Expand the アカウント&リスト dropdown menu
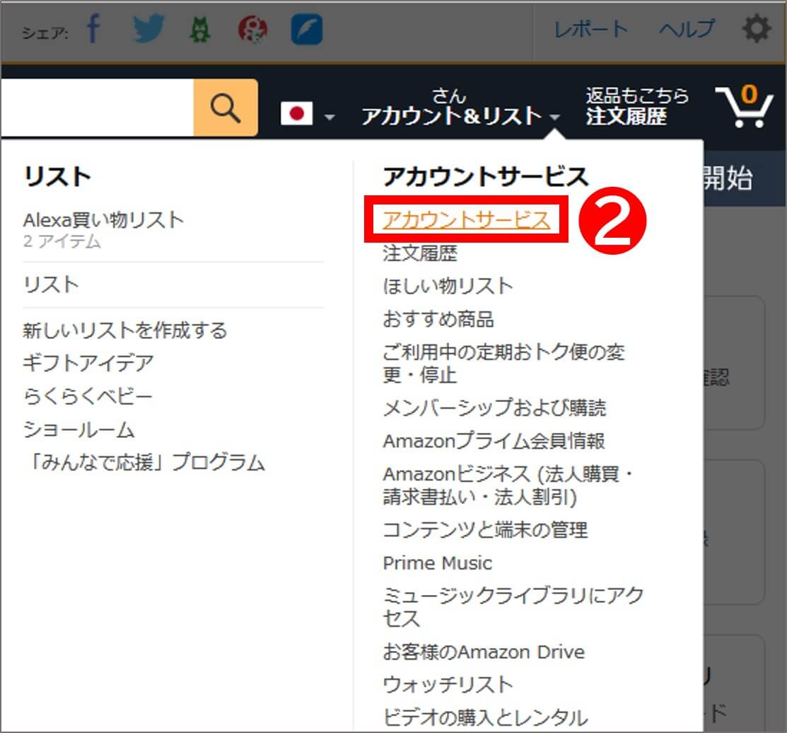The width and height of the screenshot is (787, 733). click(460, 115)
